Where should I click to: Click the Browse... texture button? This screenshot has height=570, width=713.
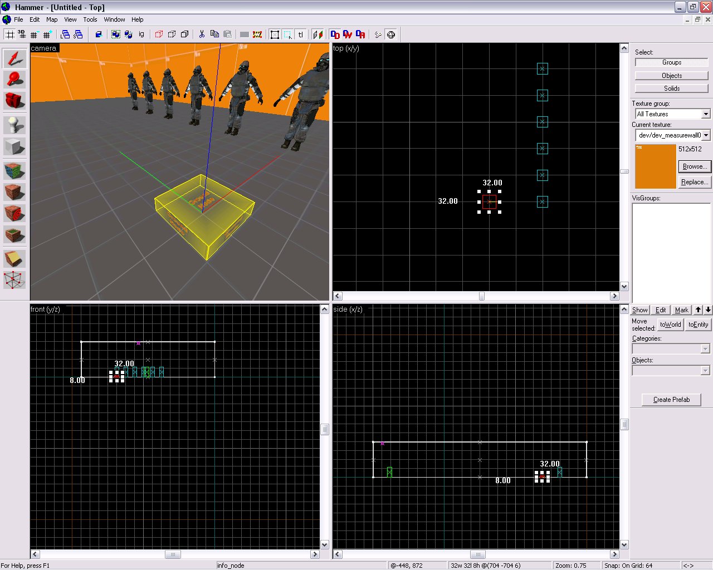tap(695, 166)
